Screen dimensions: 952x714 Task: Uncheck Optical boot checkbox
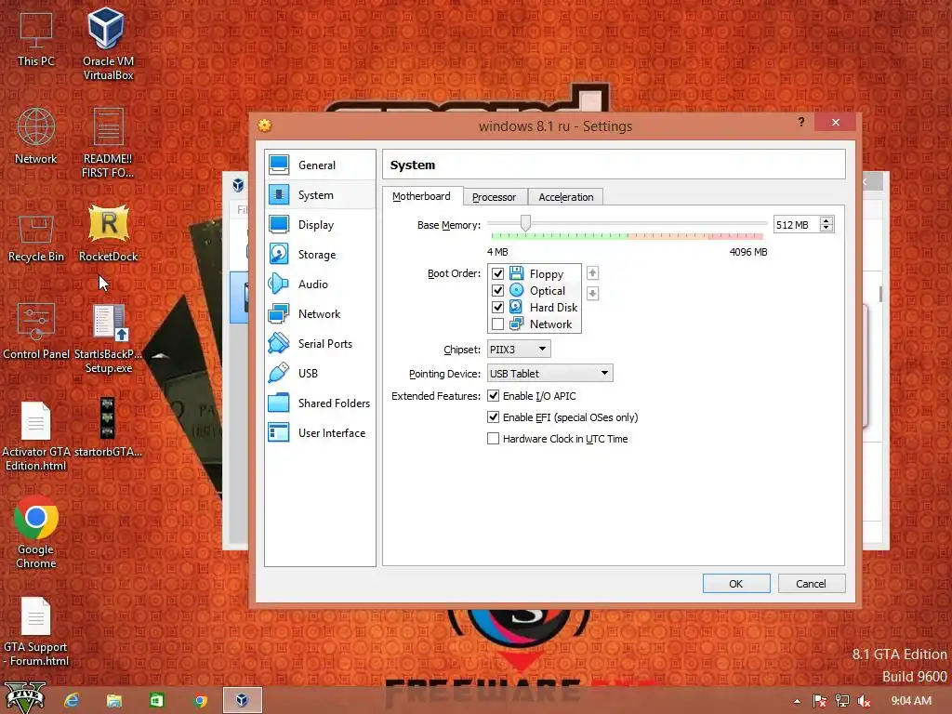click(x=498, y=291)
